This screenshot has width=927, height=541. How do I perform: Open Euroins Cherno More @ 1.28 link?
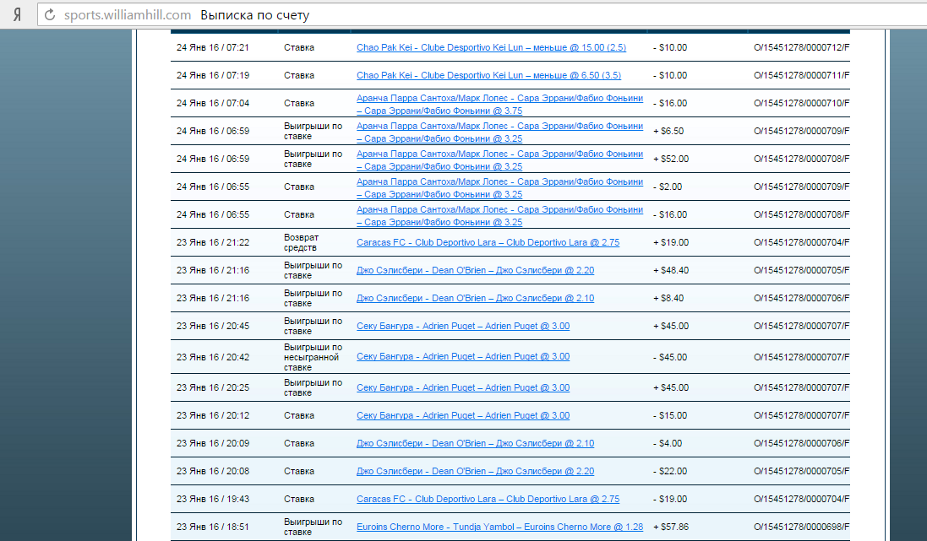click(x=499, y=527)
